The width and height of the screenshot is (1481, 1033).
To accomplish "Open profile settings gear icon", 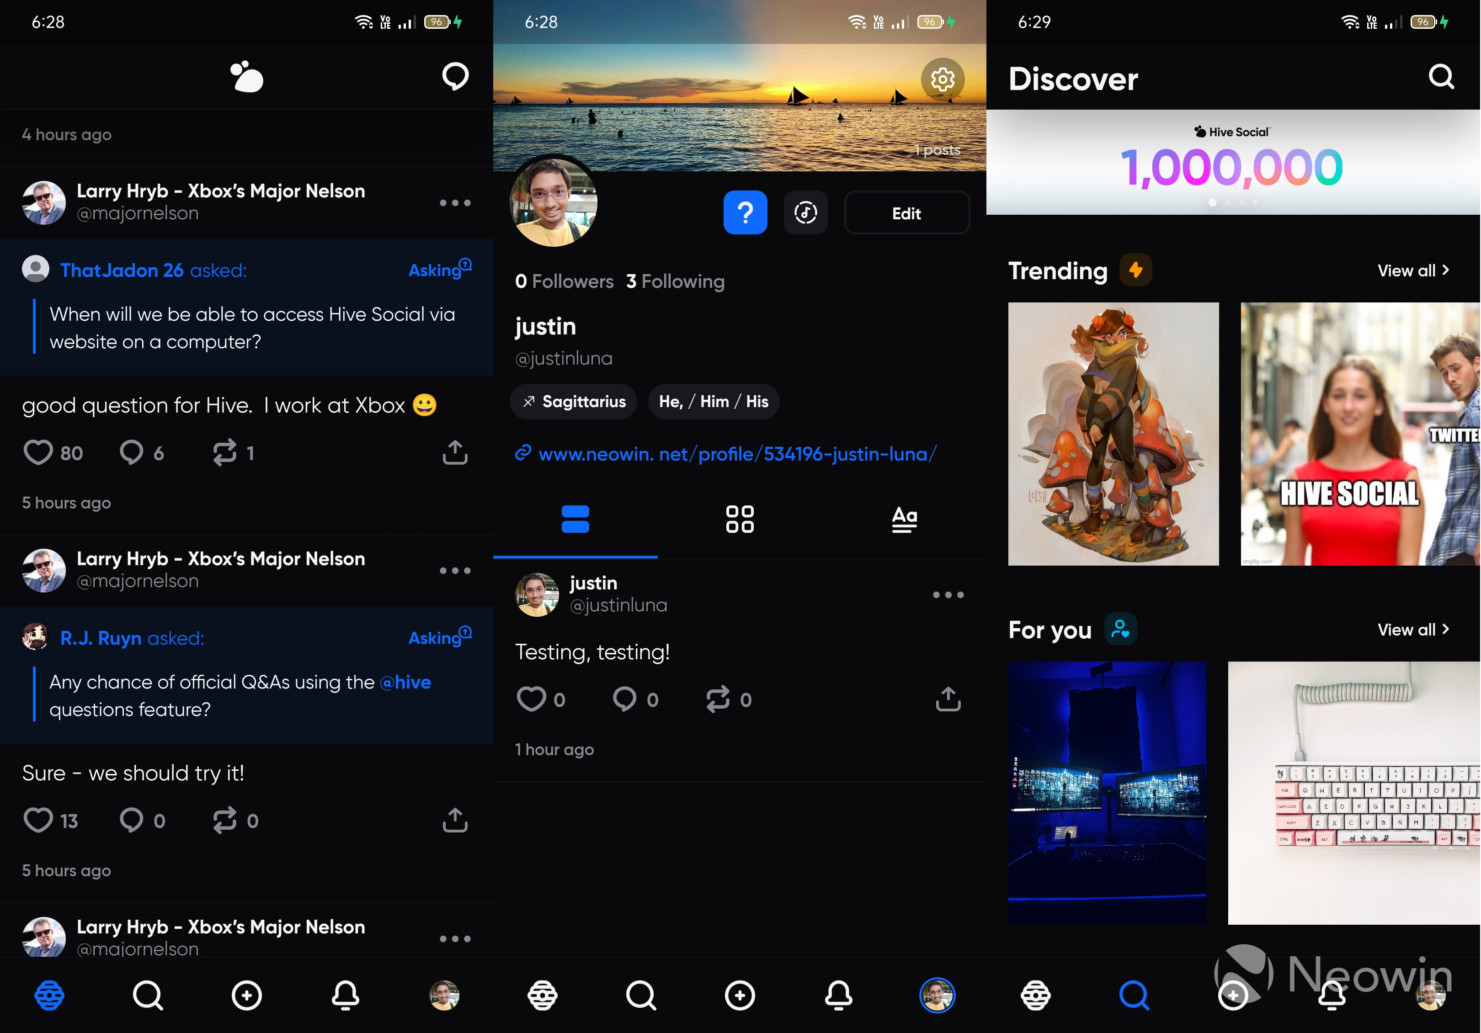I will [x=943, y=80].
